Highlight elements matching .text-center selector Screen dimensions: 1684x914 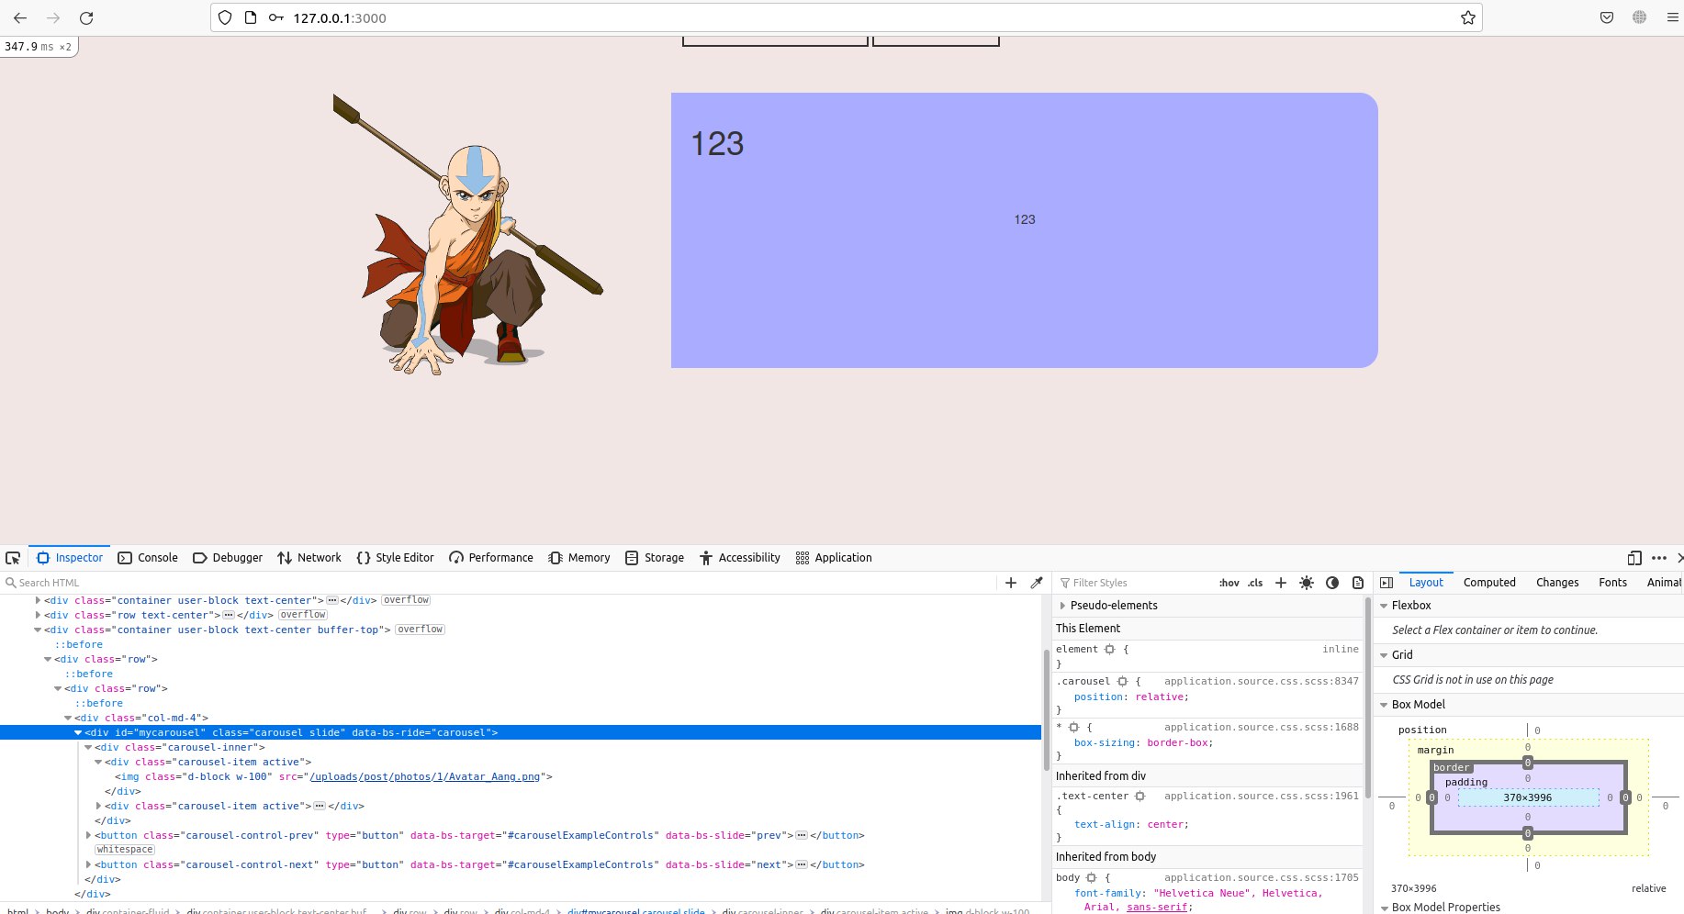coord(1140,796)
